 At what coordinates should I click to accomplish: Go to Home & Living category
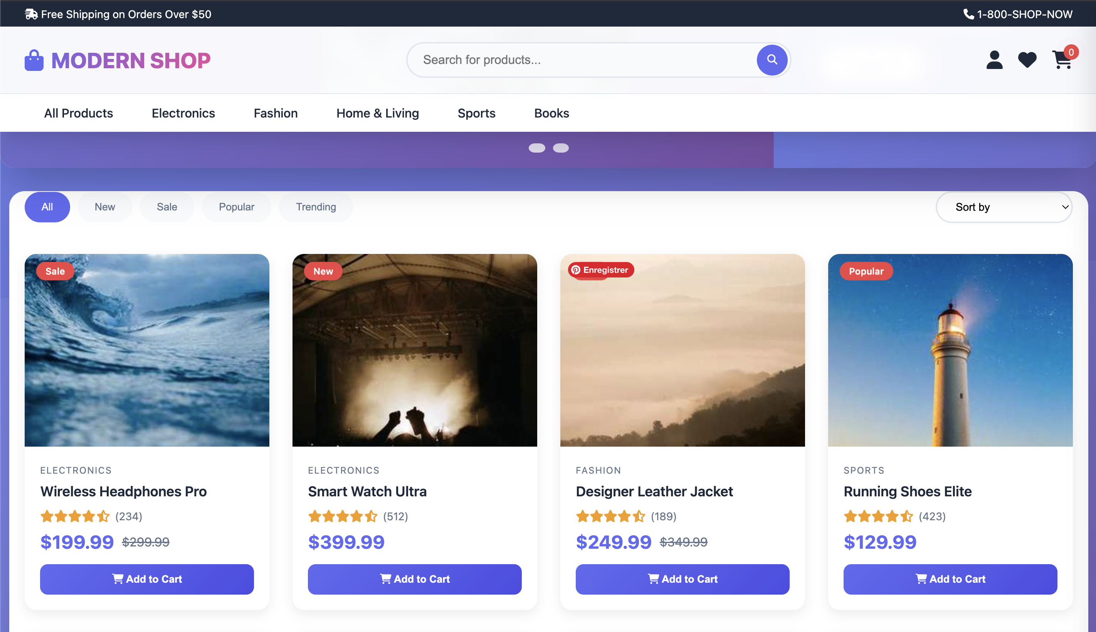coord(377,113)
